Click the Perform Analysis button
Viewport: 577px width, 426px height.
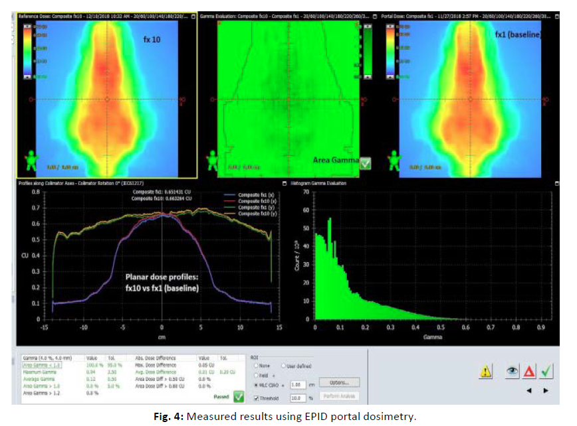click(x=340, y=396)
